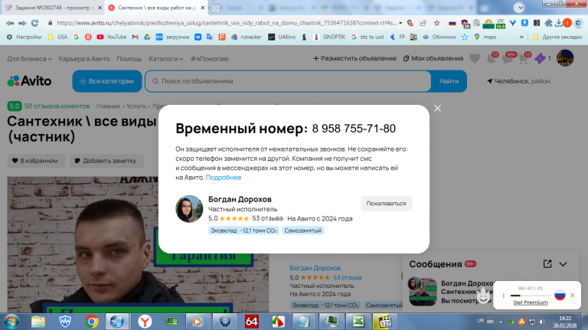
Task: Open Главная breadcrumb
Action: pyautogui.click(x=108, y=106)
